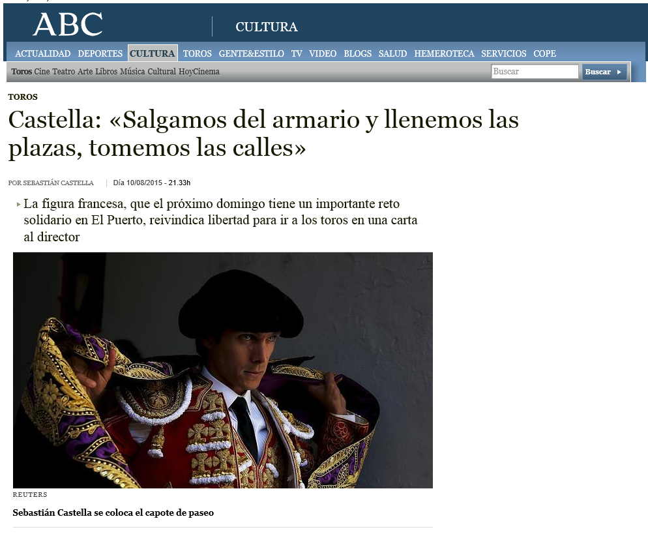Select the highlighted CULTURA tab
The height and width of the screenshot is (536, 648).
point(153,53)
